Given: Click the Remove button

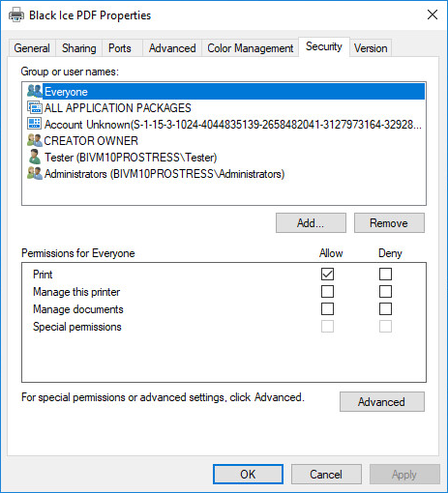Looking at the screenshot, I should [389, 223].
